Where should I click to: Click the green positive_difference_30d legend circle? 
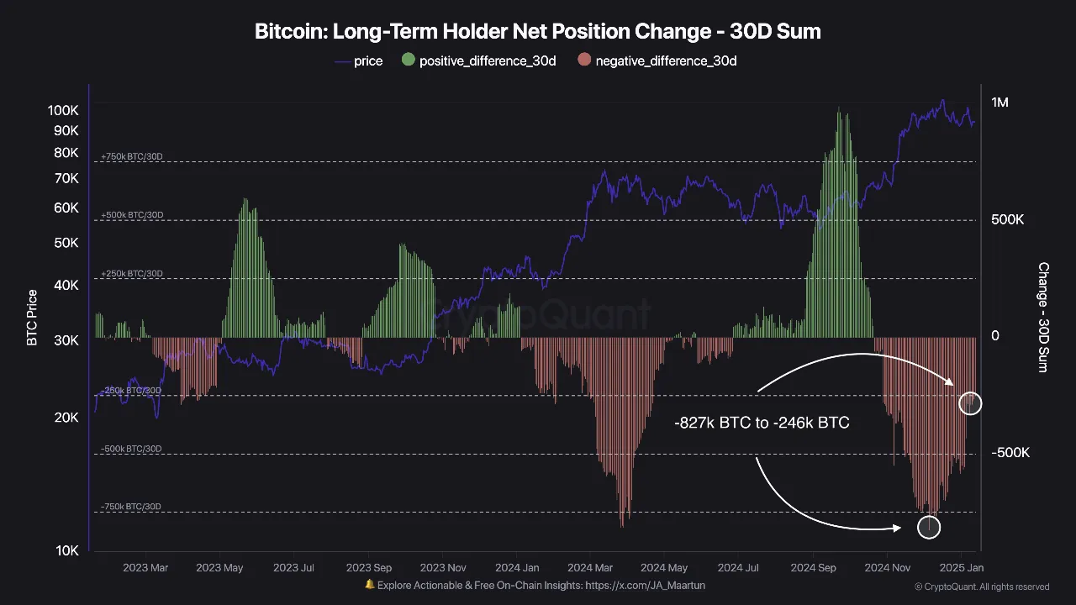click(409, 60)
